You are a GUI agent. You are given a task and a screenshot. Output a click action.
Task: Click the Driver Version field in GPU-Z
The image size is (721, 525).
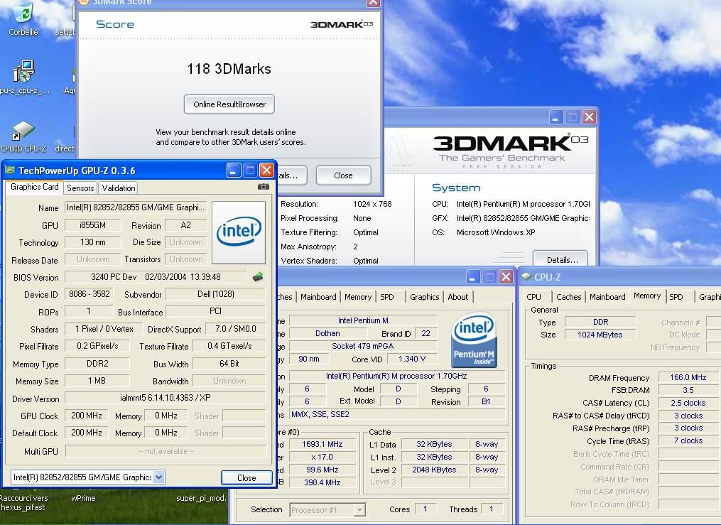tap(165, 398)
